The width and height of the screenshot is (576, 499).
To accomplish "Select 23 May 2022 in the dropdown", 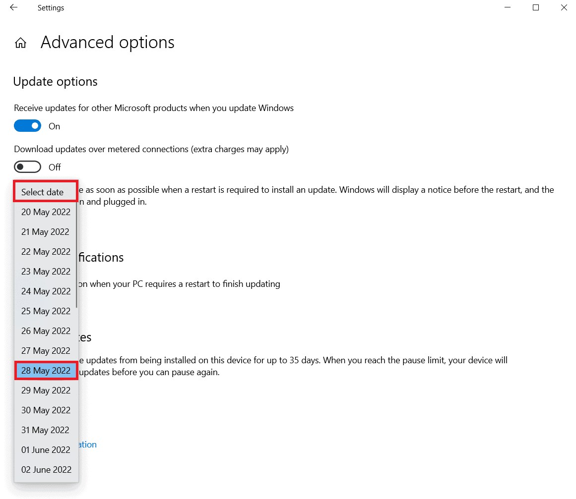I will 46,271.
